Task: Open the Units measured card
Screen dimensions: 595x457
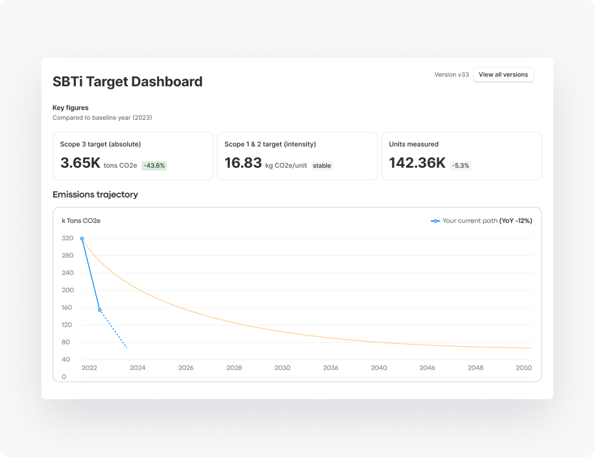Action: pyautogui.click(x=461, y=156)
